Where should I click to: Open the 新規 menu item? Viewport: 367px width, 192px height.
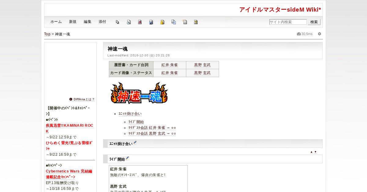pyautogui.click(x=73, y=22)
